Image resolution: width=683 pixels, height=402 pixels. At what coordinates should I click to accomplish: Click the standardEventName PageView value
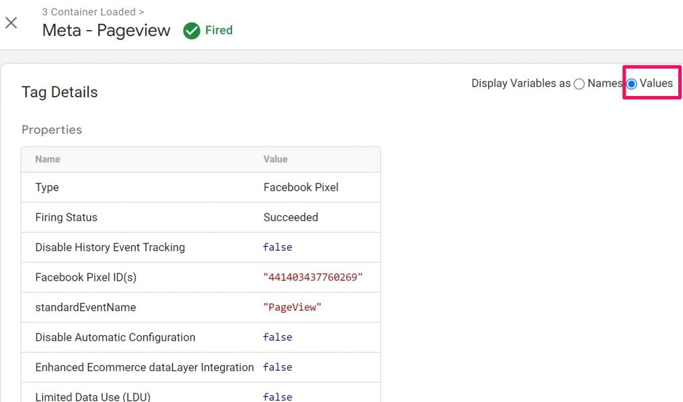[292, 307]
